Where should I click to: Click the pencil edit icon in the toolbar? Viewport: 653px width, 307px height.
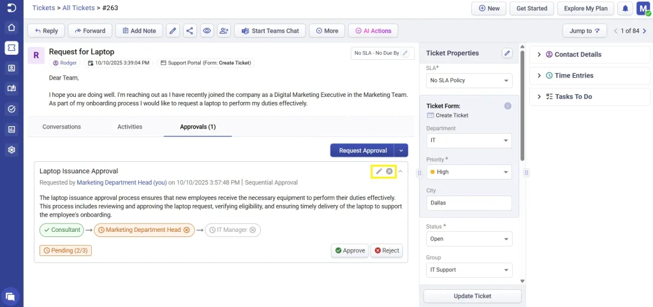(x=173, y=31)
